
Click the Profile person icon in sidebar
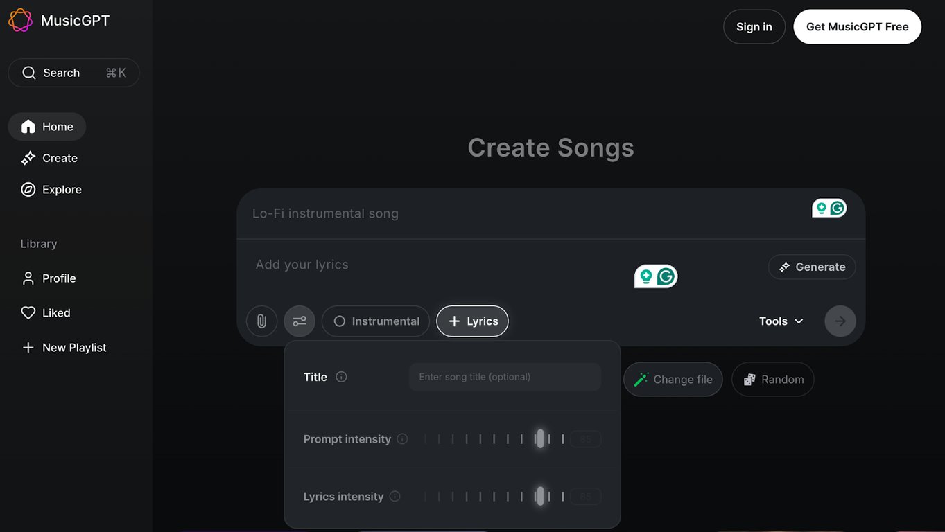point(28,278)
